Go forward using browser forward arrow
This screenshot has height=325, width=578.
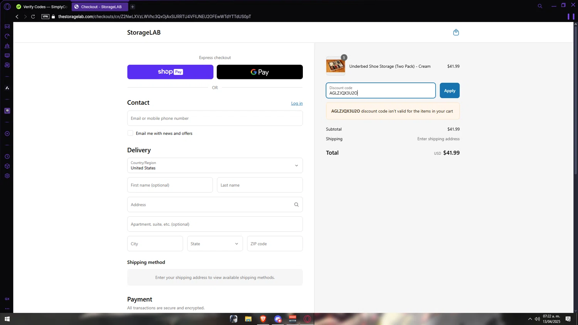(x=25, y=17)
